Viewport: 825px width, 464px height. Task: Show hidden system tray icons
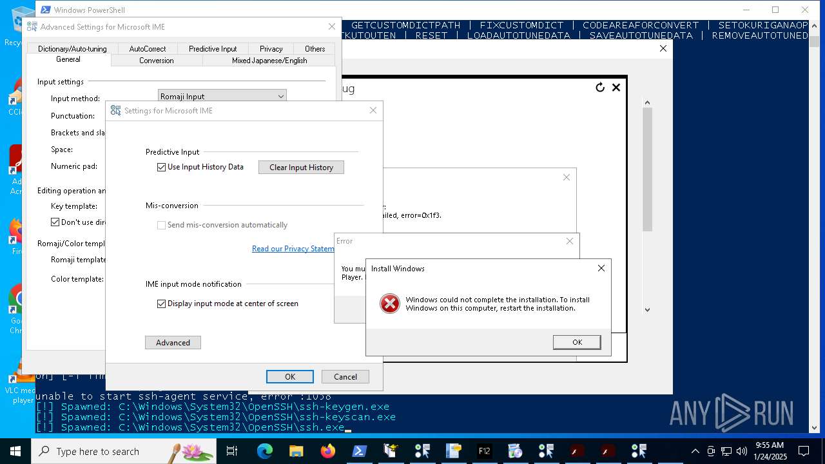695,451
